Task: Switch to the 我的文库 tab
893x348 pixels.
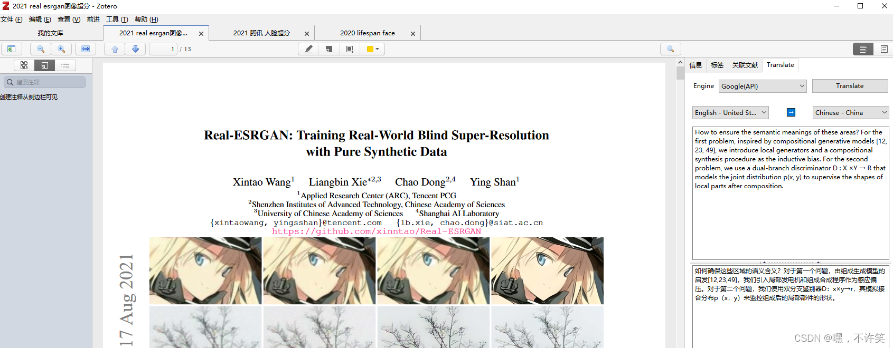Action: tap(51, 33)
